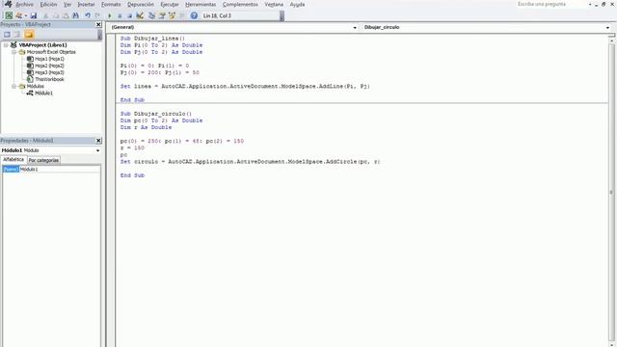Click the r = 150 code line
Screen dimensions: 617x347
coord(132,147)
